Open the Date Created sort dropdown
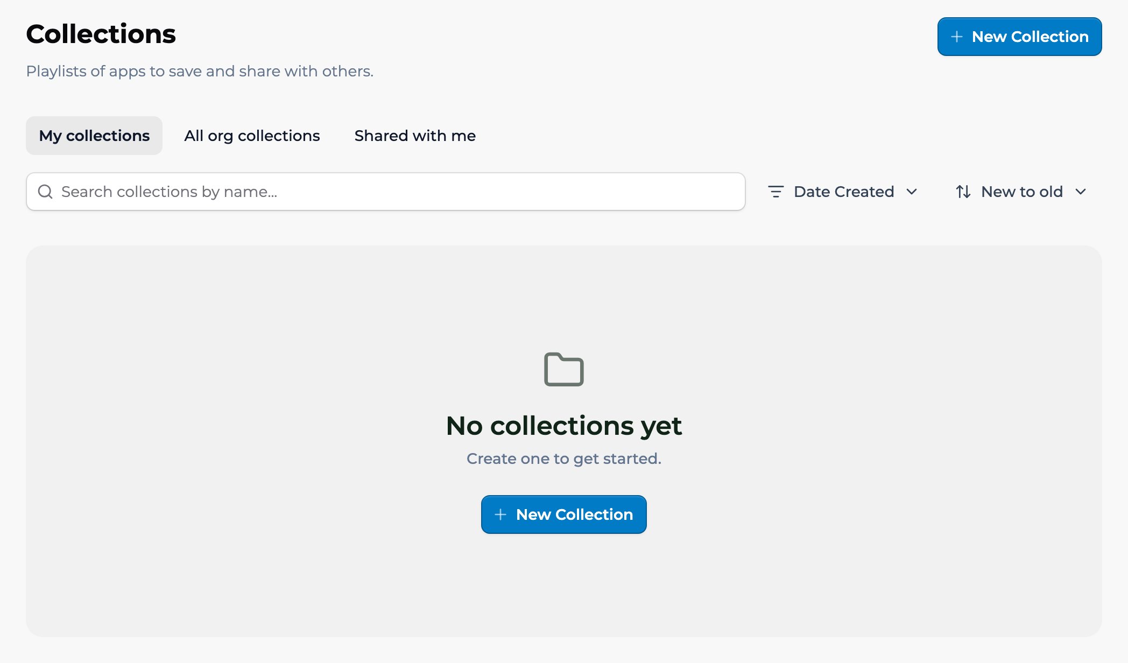 pos(842,192)
